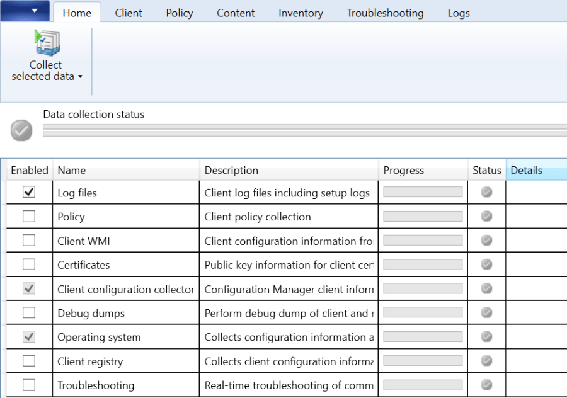Click the Log files status indicator icon

pyautogui.click(x=486, y=192)
